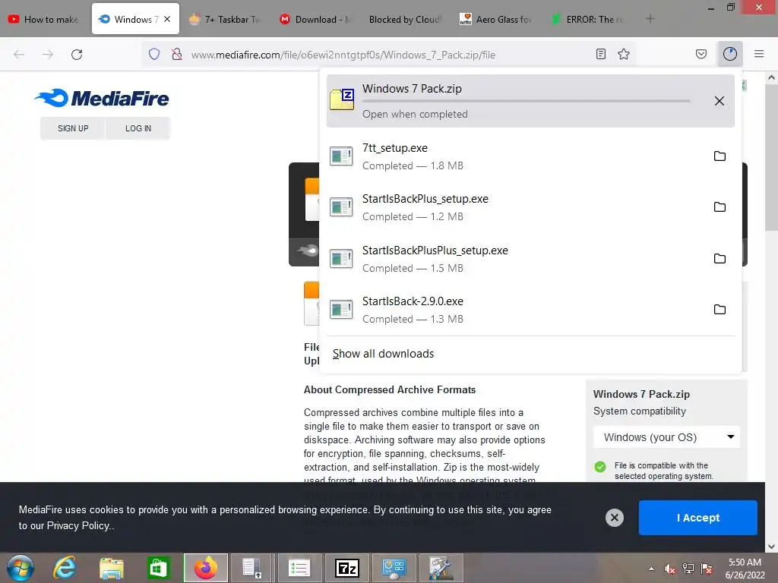The width and height of the screenshot is (778, 583).
Task: Show StartIsBack-2.9.0.exe in folder
Action: [x=719, y=310]
